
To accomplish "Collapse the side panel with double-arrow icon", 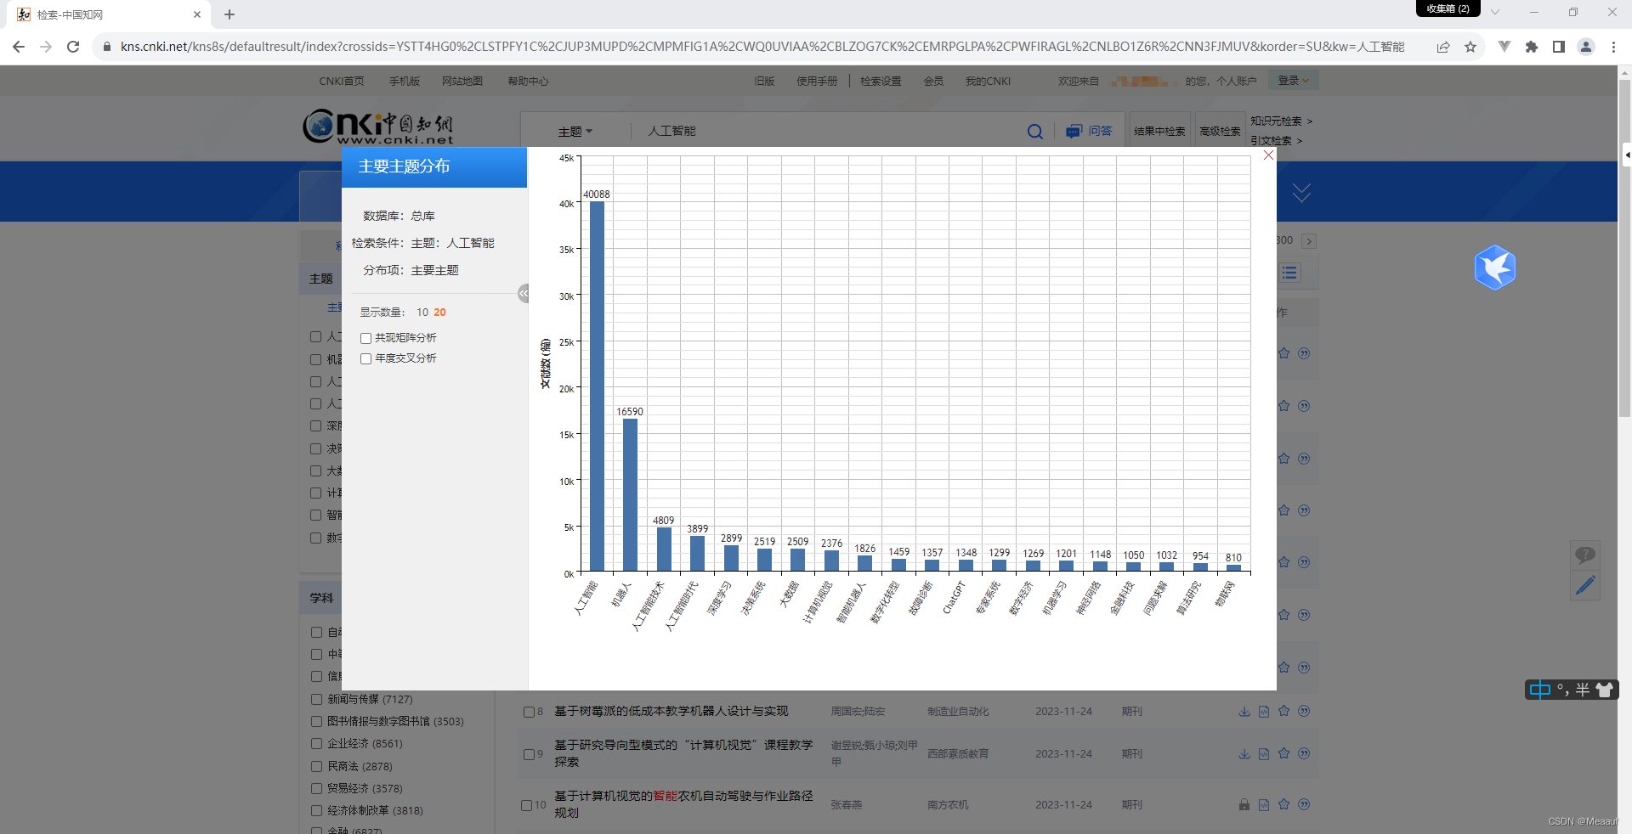I will click(x=524, y=293).
